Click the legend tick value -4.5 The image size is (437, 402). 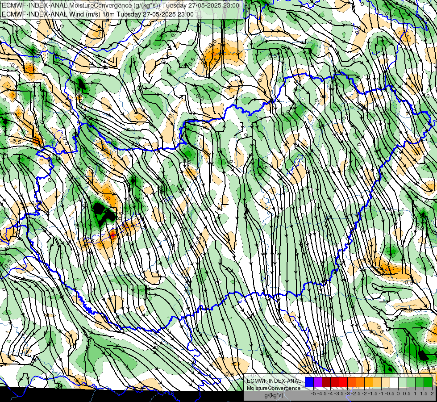point(323,394)
